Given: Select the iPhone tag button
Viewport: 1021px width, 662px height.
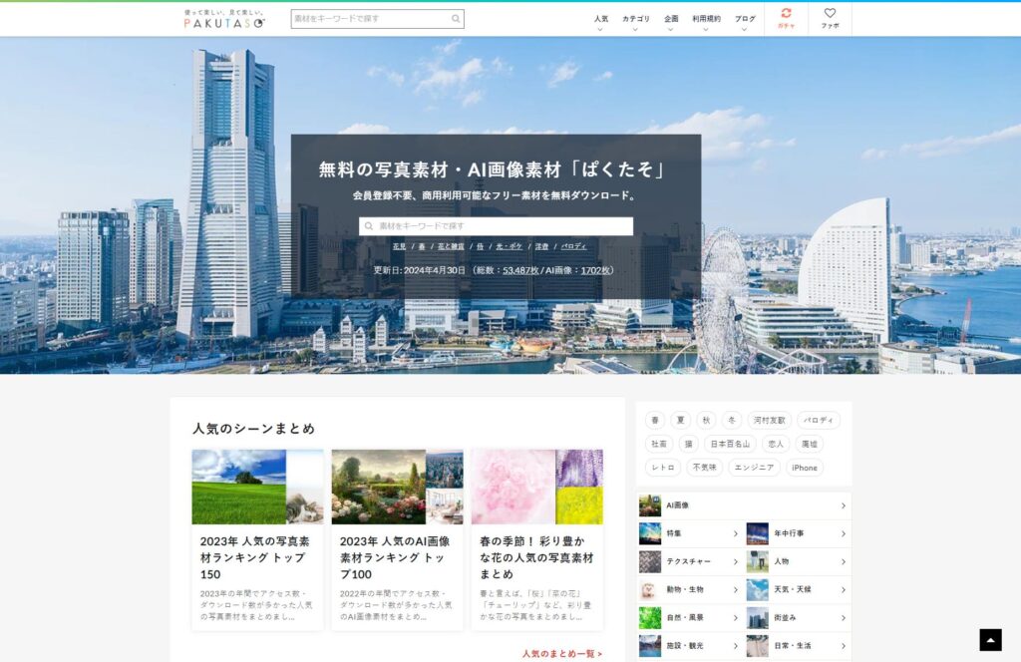Looking at the screenshot, I should 804,468.
